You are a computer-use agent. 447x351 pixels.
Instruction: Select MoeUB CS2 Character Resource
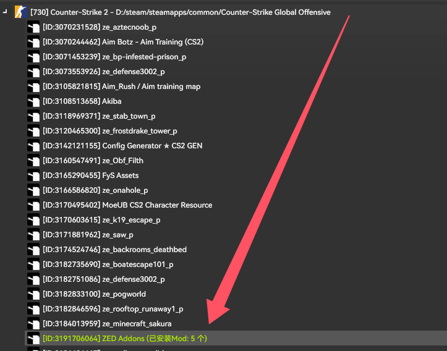click(x=127, y=205)
